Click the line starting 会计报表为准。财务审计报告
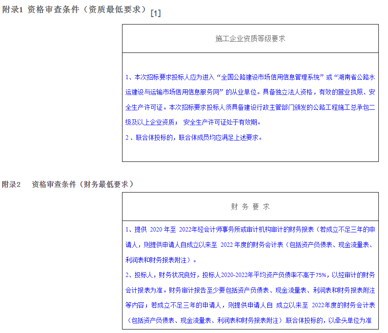The image size is (388, 333). (250, 290)
